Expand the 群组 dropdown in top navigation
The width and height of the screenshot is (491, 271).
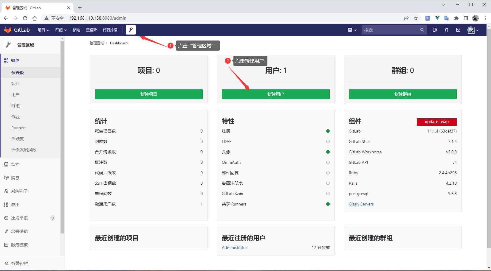tap(61, 30)
